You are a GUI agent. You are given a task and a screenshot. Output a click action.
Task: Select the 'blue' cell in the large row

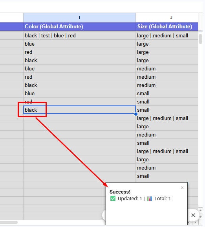79,44
